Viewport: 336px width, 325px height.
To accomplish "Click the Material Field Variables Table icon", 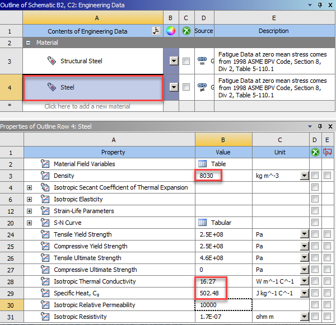I will 203,164.
